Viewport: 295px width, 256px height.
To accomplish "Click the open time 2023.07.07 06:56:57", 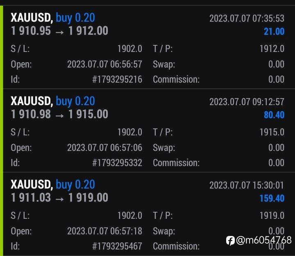I will coord(104,64).
